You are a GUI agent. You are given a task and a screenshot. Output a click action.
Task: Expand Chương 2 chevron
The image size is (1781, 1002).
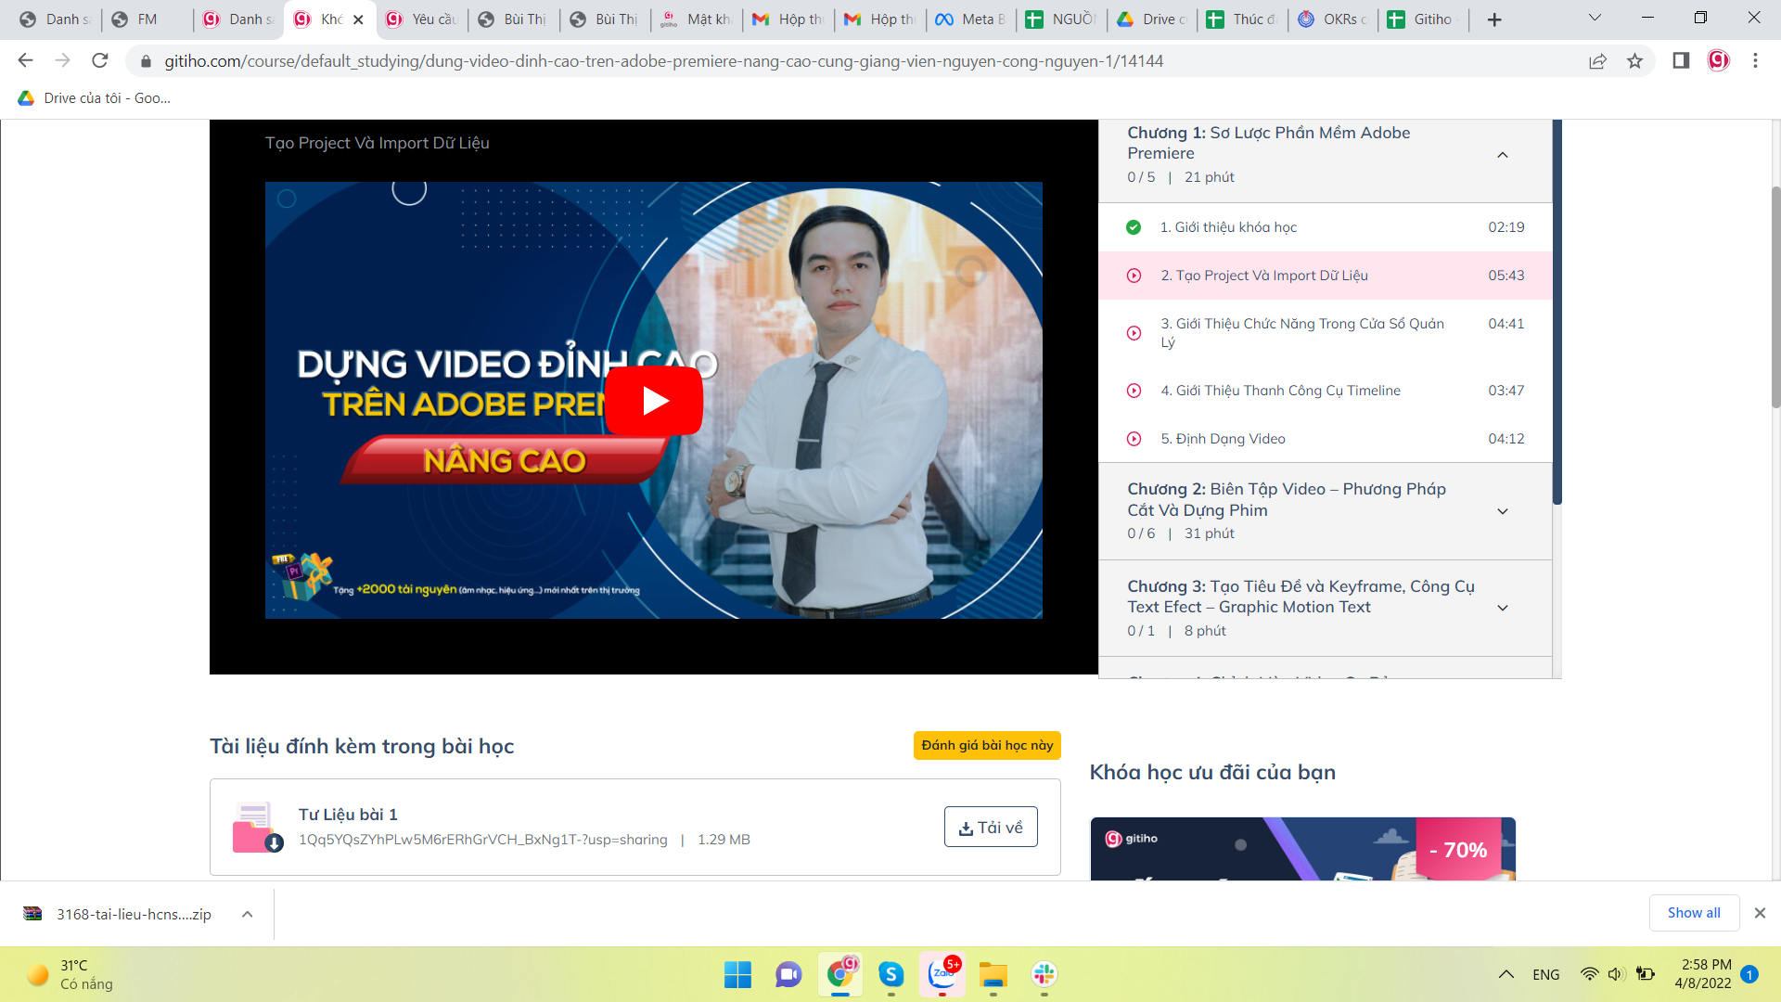(x=1503, y=511)
